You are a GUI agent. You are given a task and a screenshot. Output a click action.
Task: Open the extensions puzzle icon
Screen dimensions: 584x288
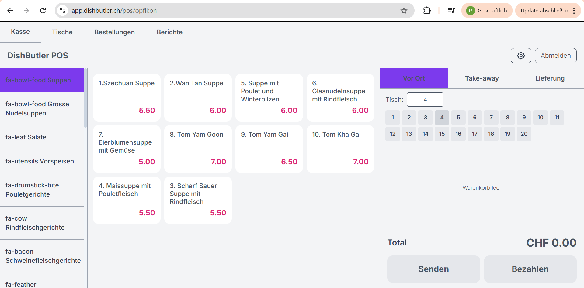click(x=427, y=11)
